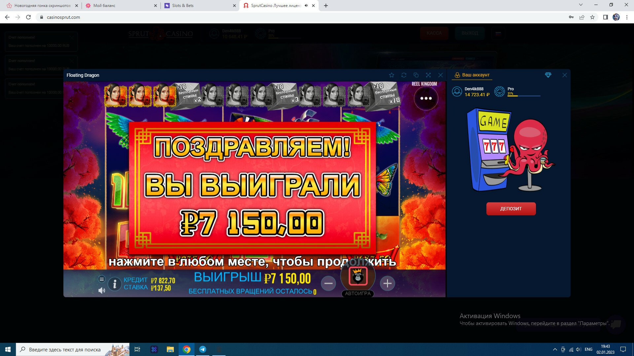Add Floating Dragon to favorites star
The height and width of the screenshot is (356, 634).
(392, 75)
